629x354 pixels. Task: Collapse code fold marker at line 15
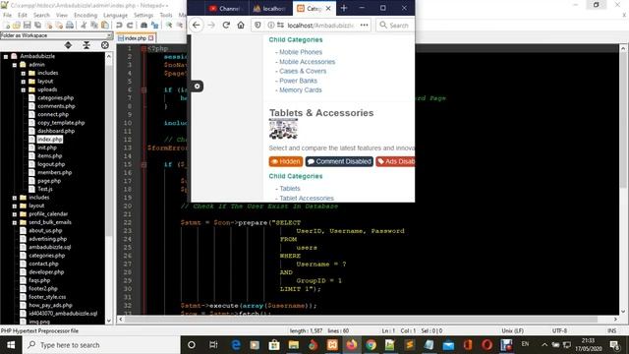click(143, 164)
